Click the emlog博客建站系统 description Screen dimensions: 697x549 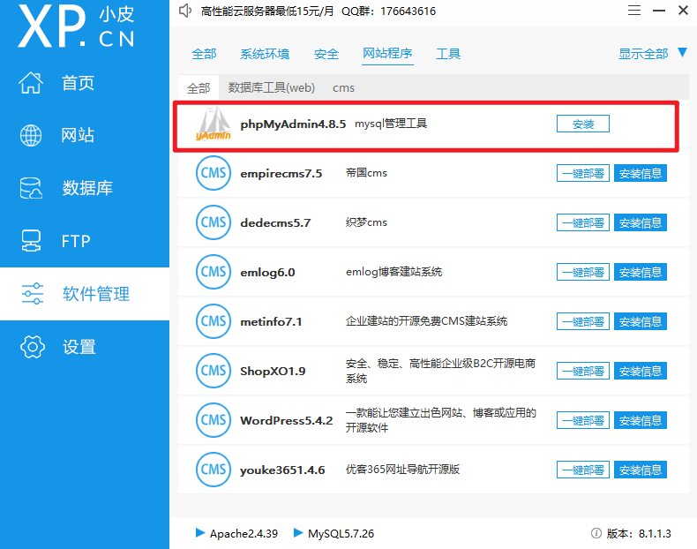click(393, 272)
